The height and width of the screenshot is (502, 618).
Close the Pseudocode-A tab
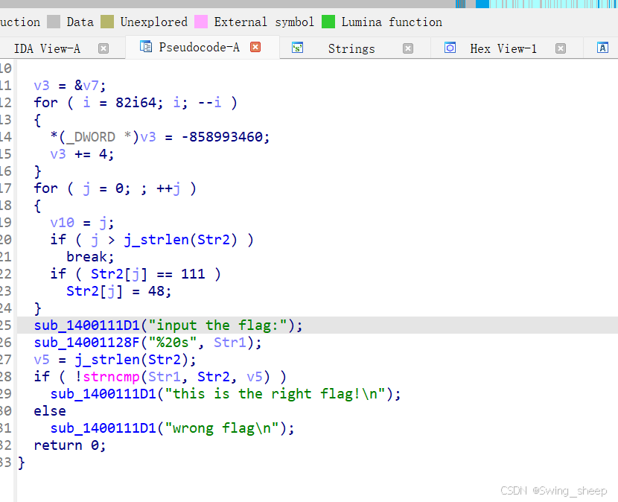[x=255, y=47]
